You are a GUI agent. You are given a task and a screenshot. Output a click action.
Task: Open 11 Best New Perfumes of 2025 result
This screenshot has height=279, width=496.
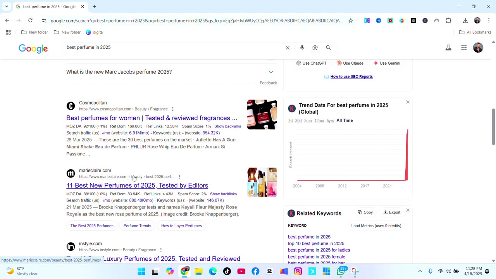tap(137, 186)
